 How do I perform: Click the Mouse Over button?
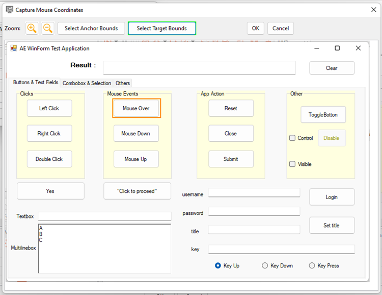[136, 108]
